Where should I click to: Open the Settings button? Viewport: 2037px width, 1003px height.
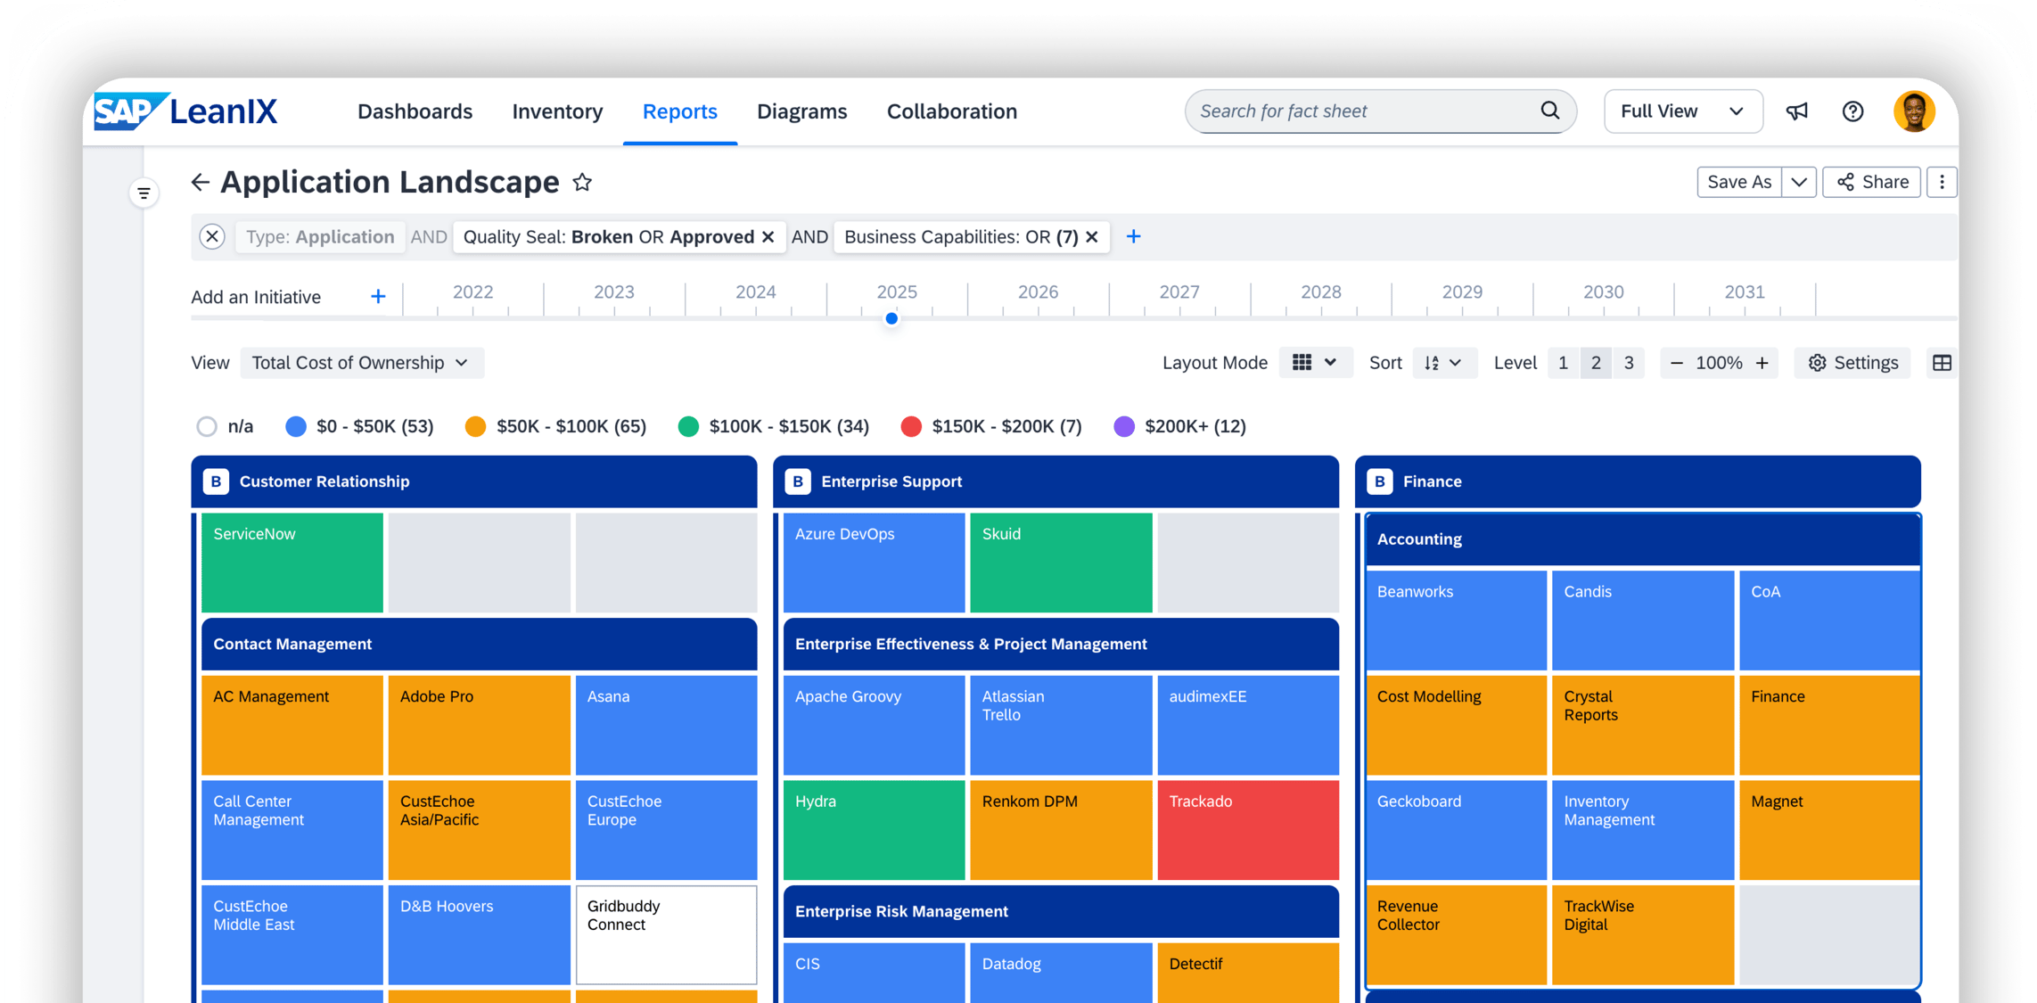pyautogui.click(x=1852, y=363)
